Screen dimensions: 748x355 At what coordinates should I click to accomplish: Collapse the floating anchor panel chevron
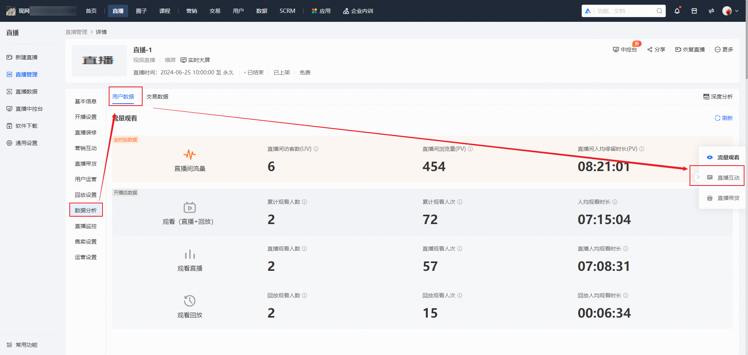point(698,177)
